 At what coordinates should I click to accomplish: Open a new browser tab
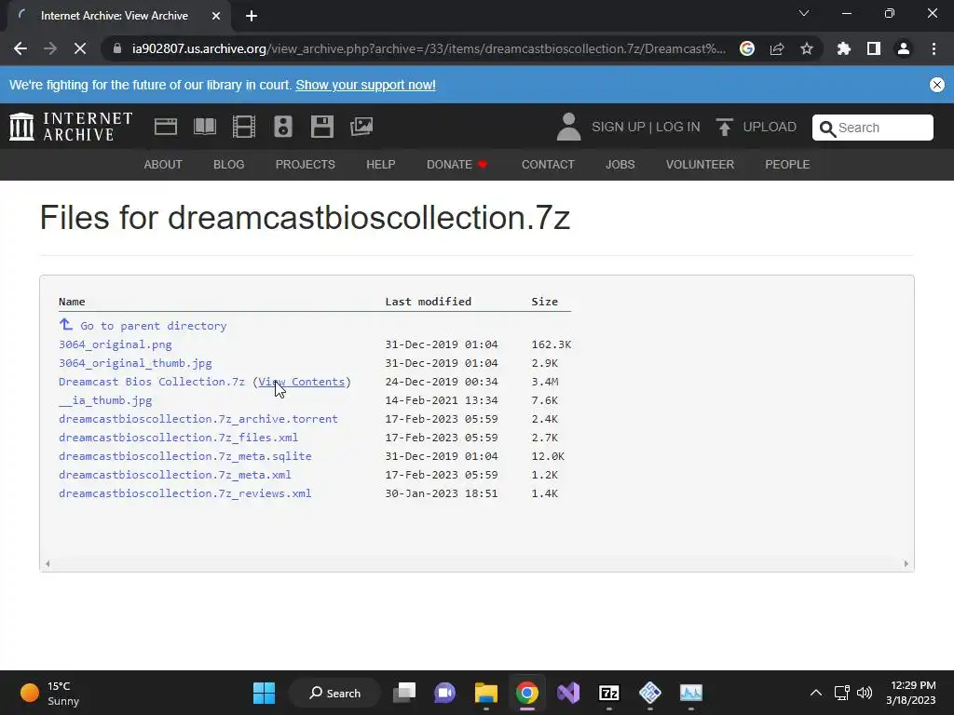point(252,16)
